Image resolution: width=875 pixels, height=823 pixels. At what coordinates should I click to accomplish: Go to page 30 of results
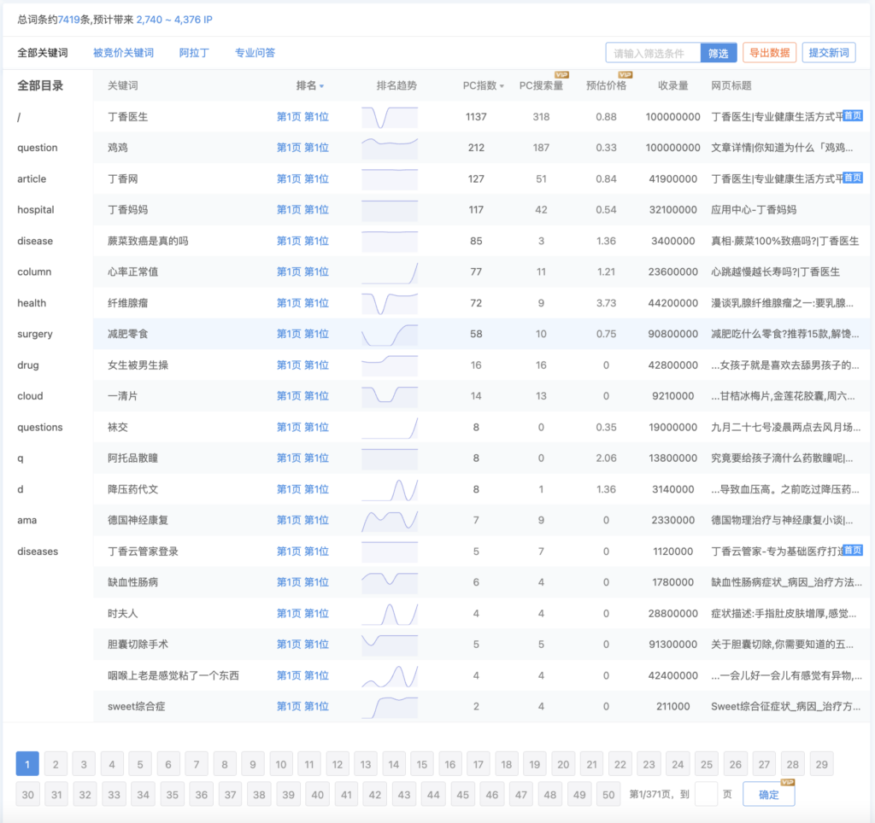[x=28, y=795]
